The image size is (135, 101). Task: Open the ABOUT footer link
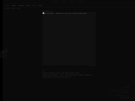(127, 86)
